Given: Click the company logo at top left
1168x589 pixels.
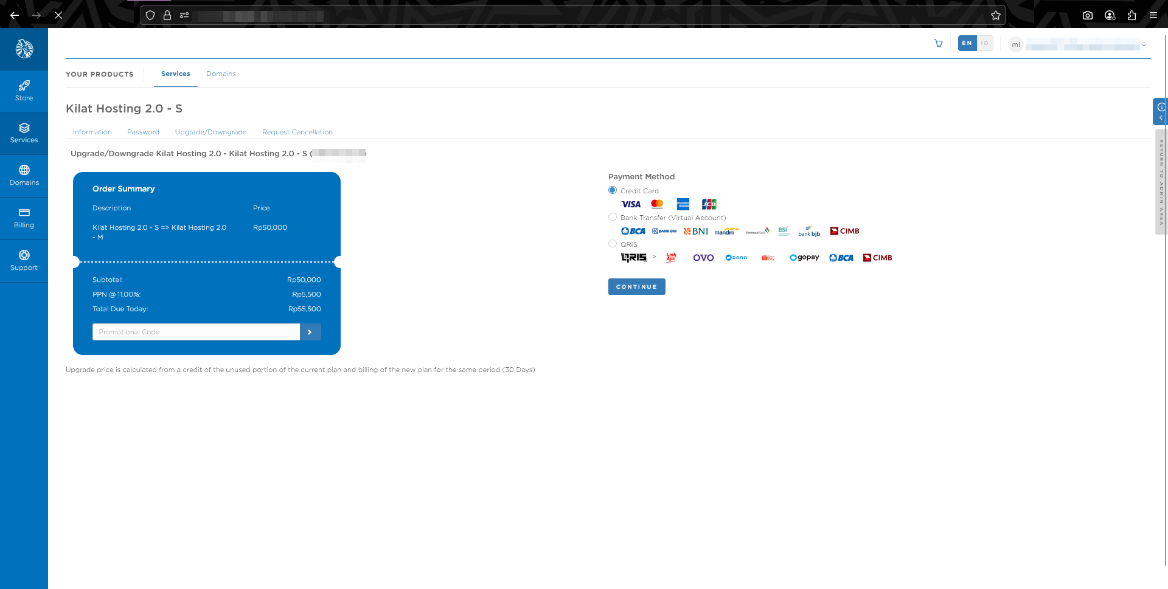Looking at the screenshot, I should tap(24, 49).
